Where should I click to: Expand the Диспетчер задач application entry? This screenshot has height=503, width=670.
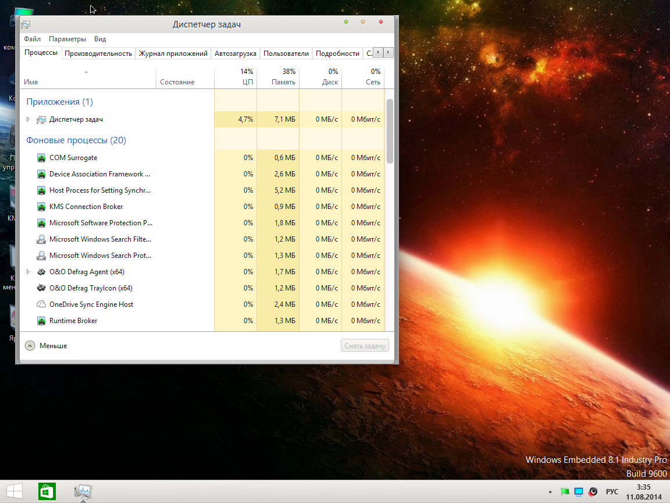[x=28, y=119]
